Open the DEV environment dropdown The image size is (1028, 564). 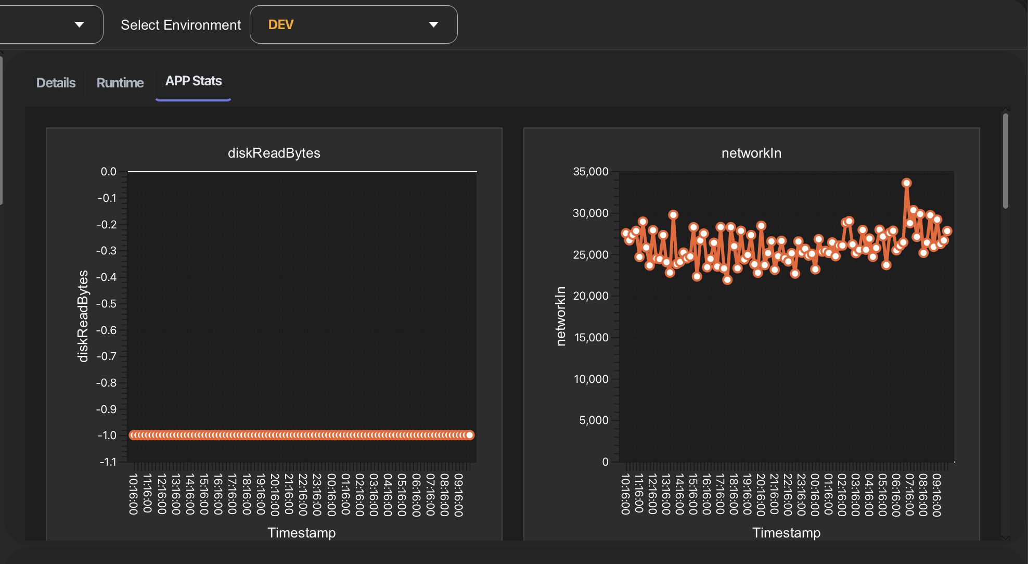coord(353,24)
